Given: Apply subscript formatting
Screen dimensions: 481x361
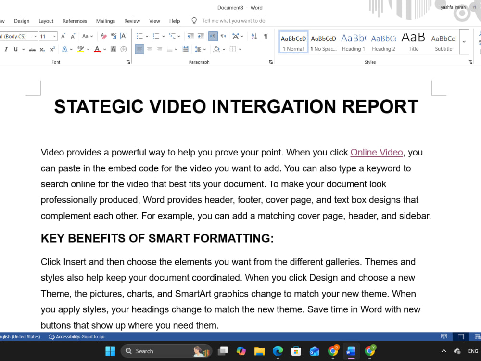Looking at the screenshot, I should [42, 50].
